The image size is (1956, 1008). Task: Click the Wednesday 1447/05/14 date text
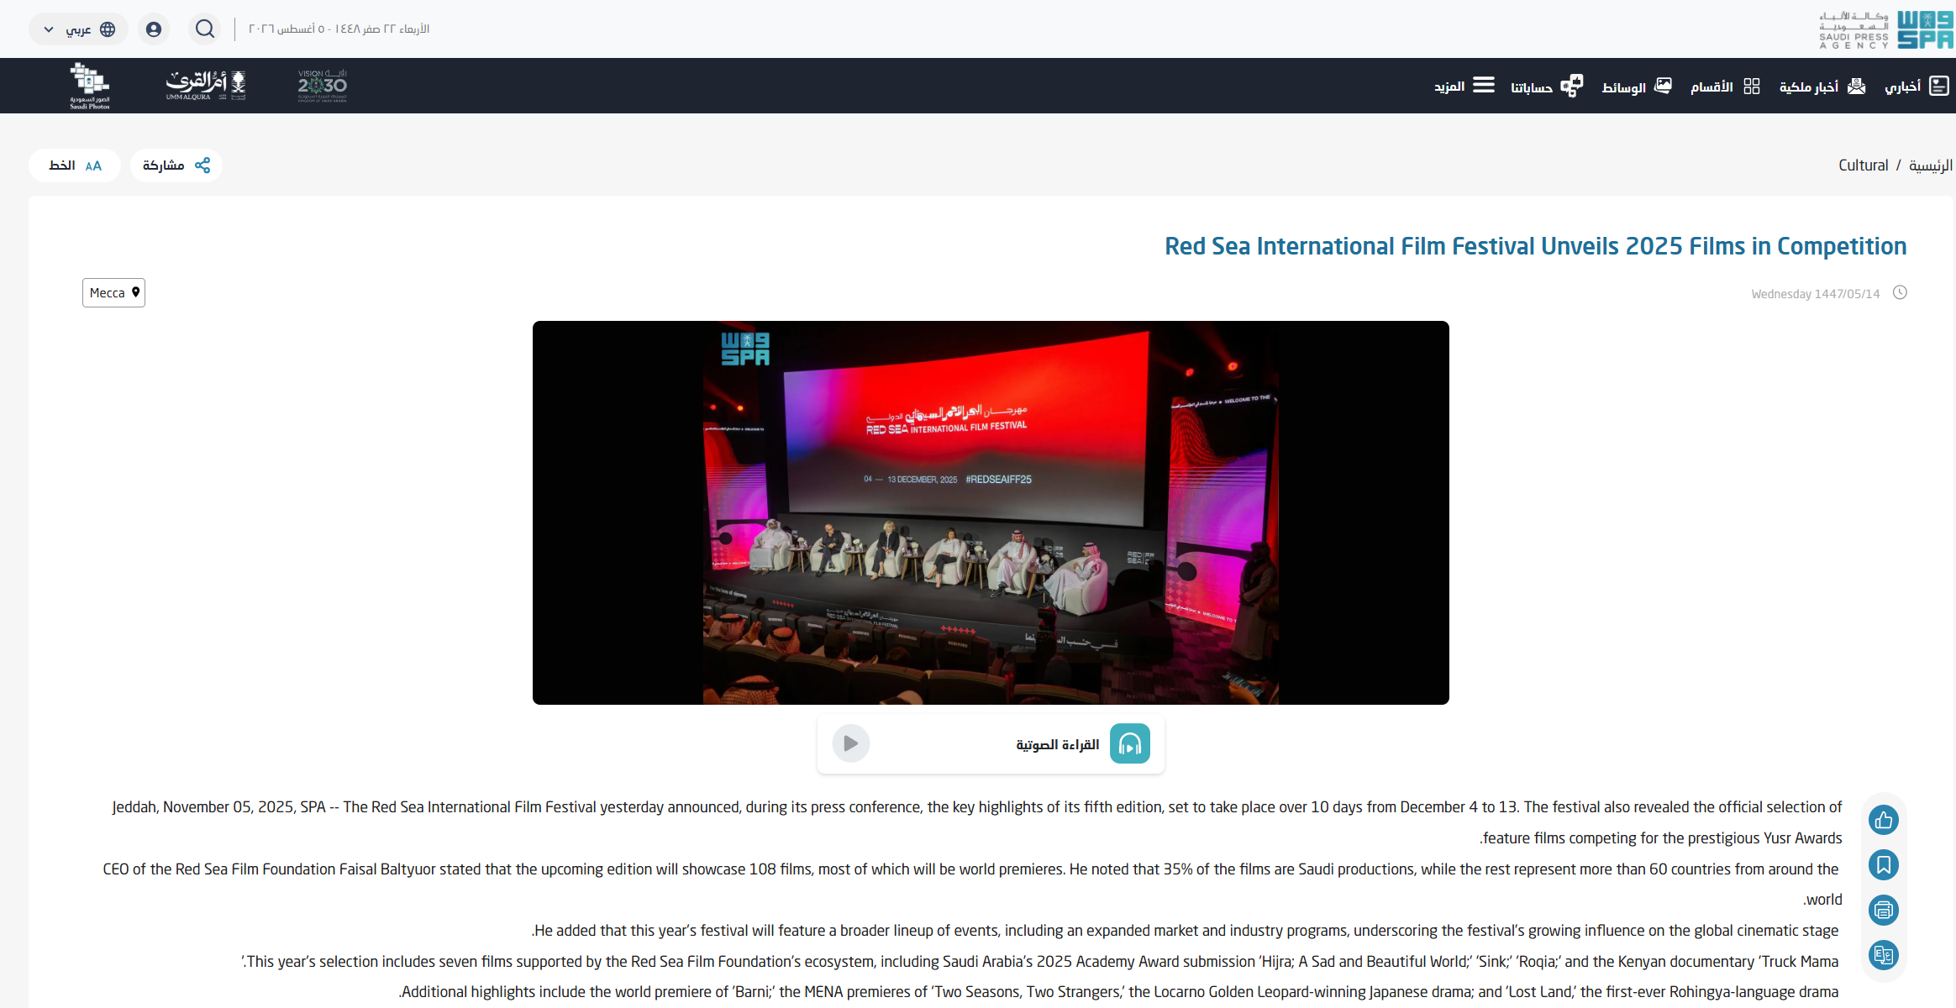(1816, 294)
